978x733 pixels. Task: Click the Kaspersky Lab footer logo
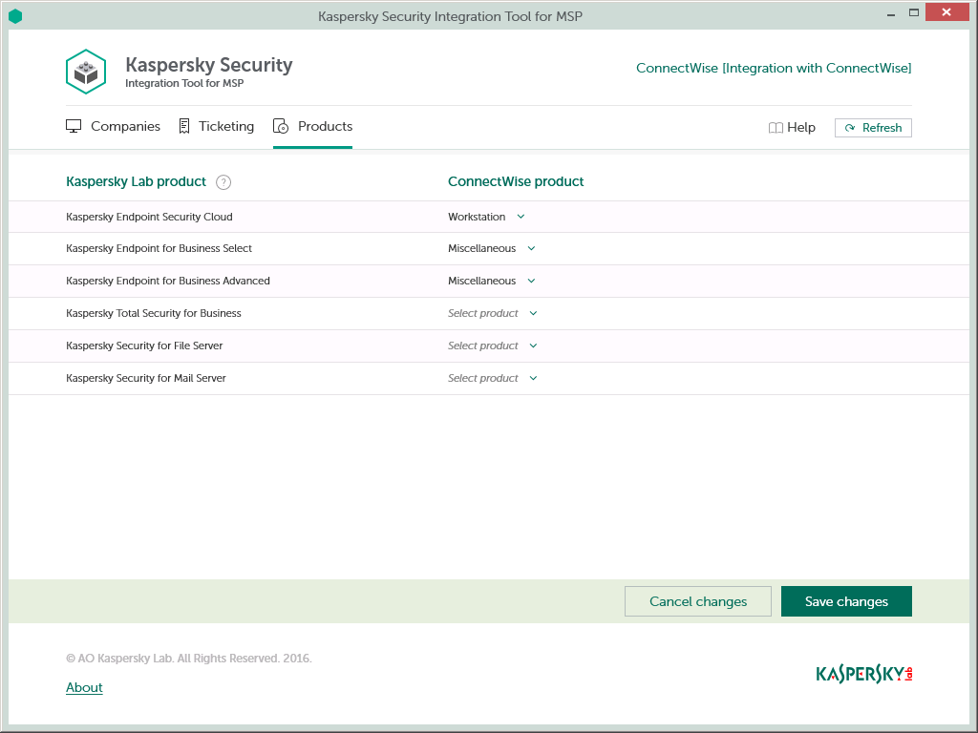point(864,674)
